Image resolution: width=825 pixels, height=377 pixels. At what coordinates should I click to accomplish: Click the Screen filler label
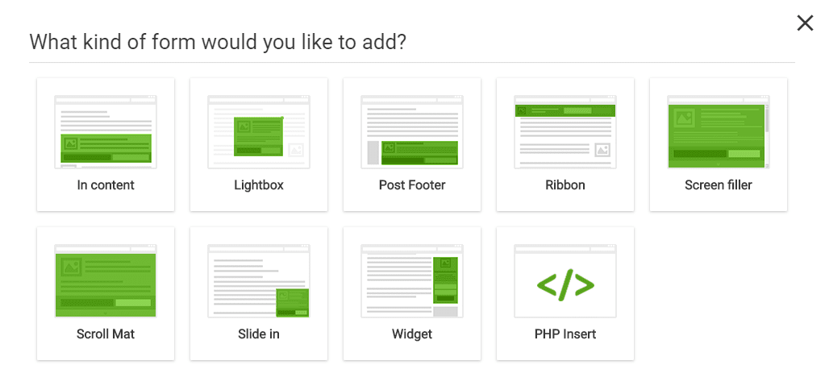coord(719,185)
